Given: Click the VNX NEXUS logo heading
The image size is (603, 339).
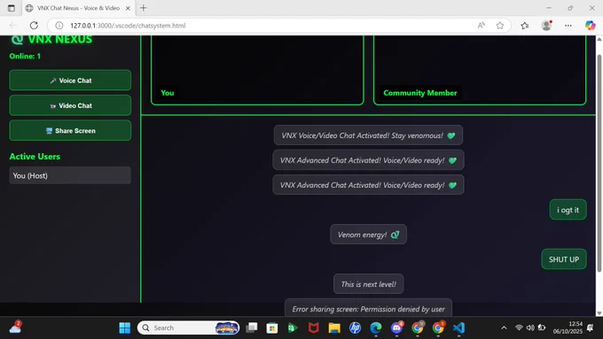Looking at the screenshot, I should pos(51,40).
